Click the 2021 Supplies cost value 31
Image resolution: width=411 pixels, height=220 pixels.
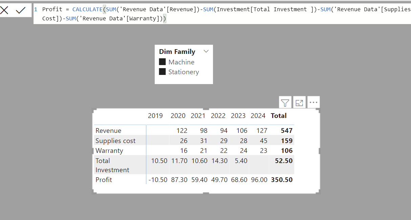click(204, 141)
